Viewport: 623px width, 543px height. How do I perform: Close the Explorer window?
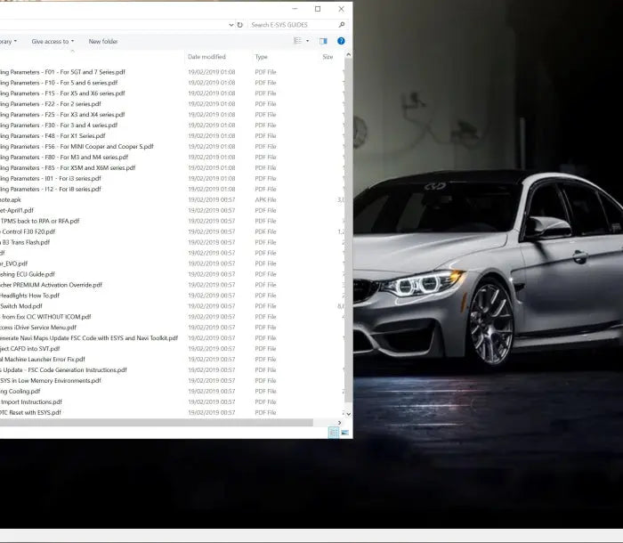click(341, 9)
